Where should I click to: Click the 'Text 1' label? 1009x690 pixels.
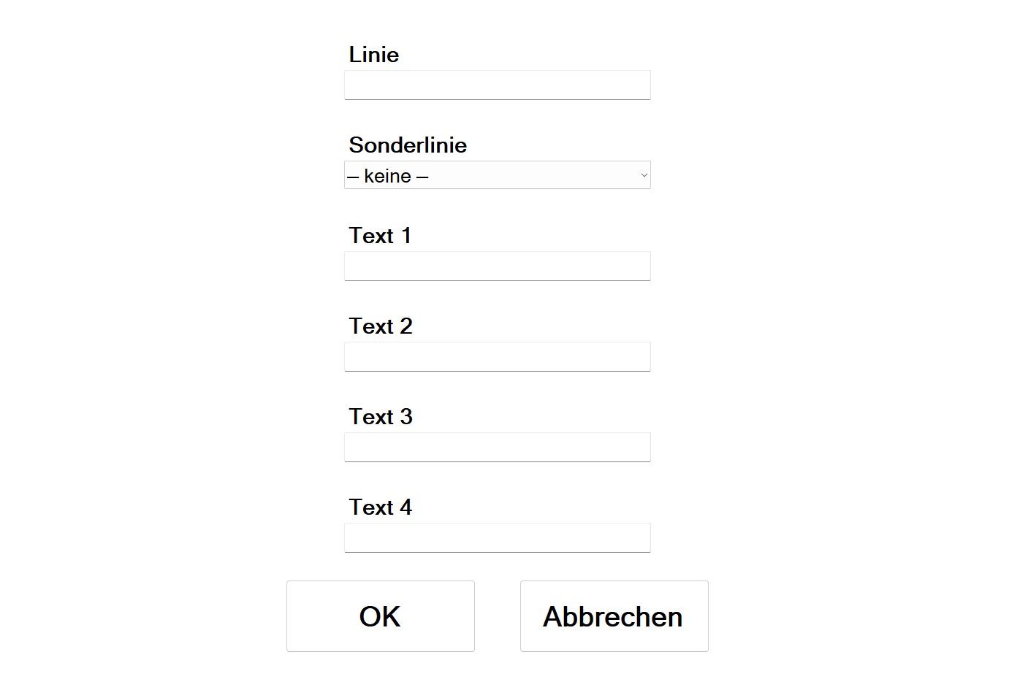(380, 236)
